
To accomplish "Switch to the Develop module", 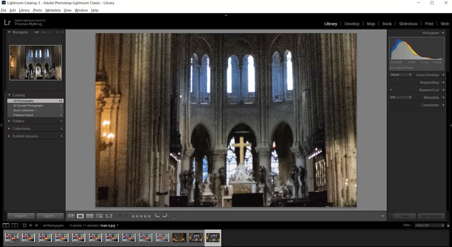I will pyautogui.click(x=352, y=24).
